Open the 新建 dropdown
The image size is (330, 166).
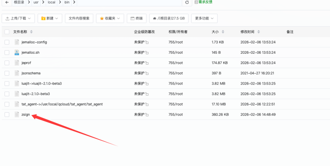click(x=50, y=18)
